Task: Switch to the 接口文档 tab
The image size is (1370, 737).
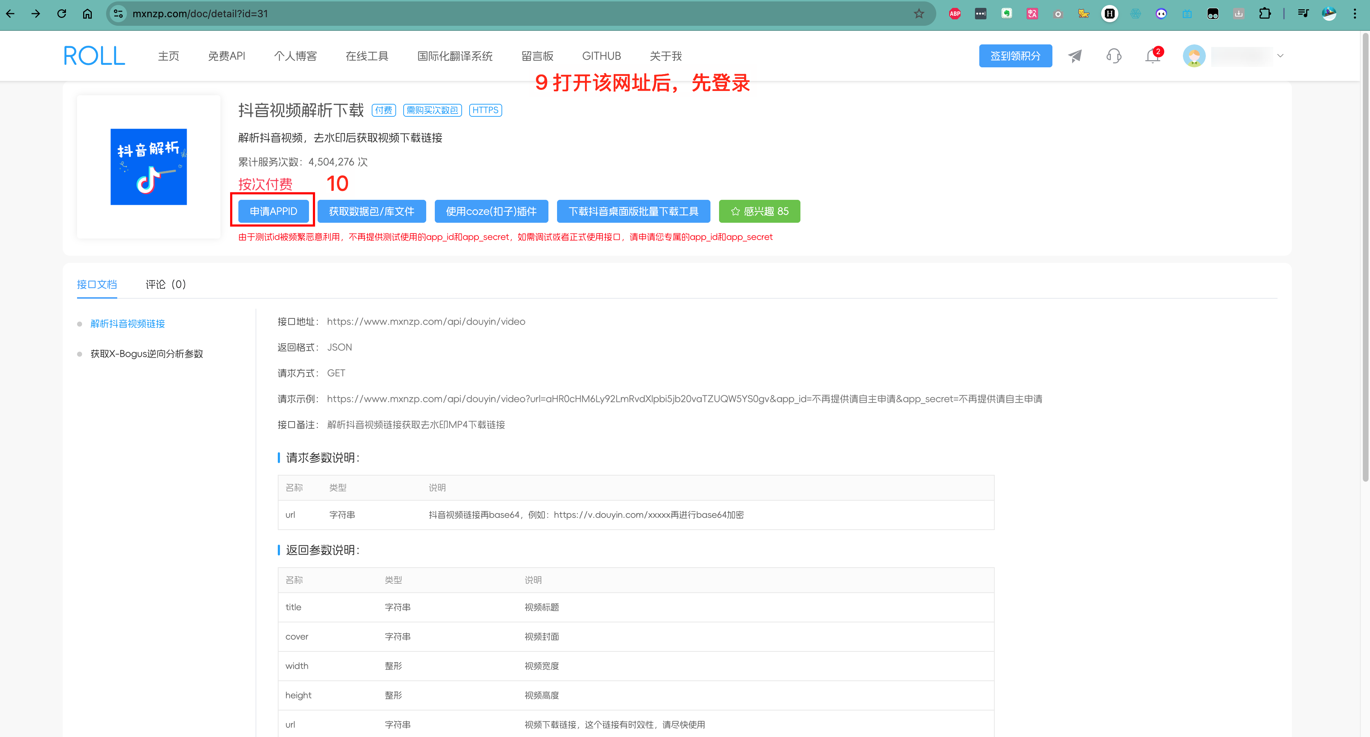Action: tap(97, 284)
